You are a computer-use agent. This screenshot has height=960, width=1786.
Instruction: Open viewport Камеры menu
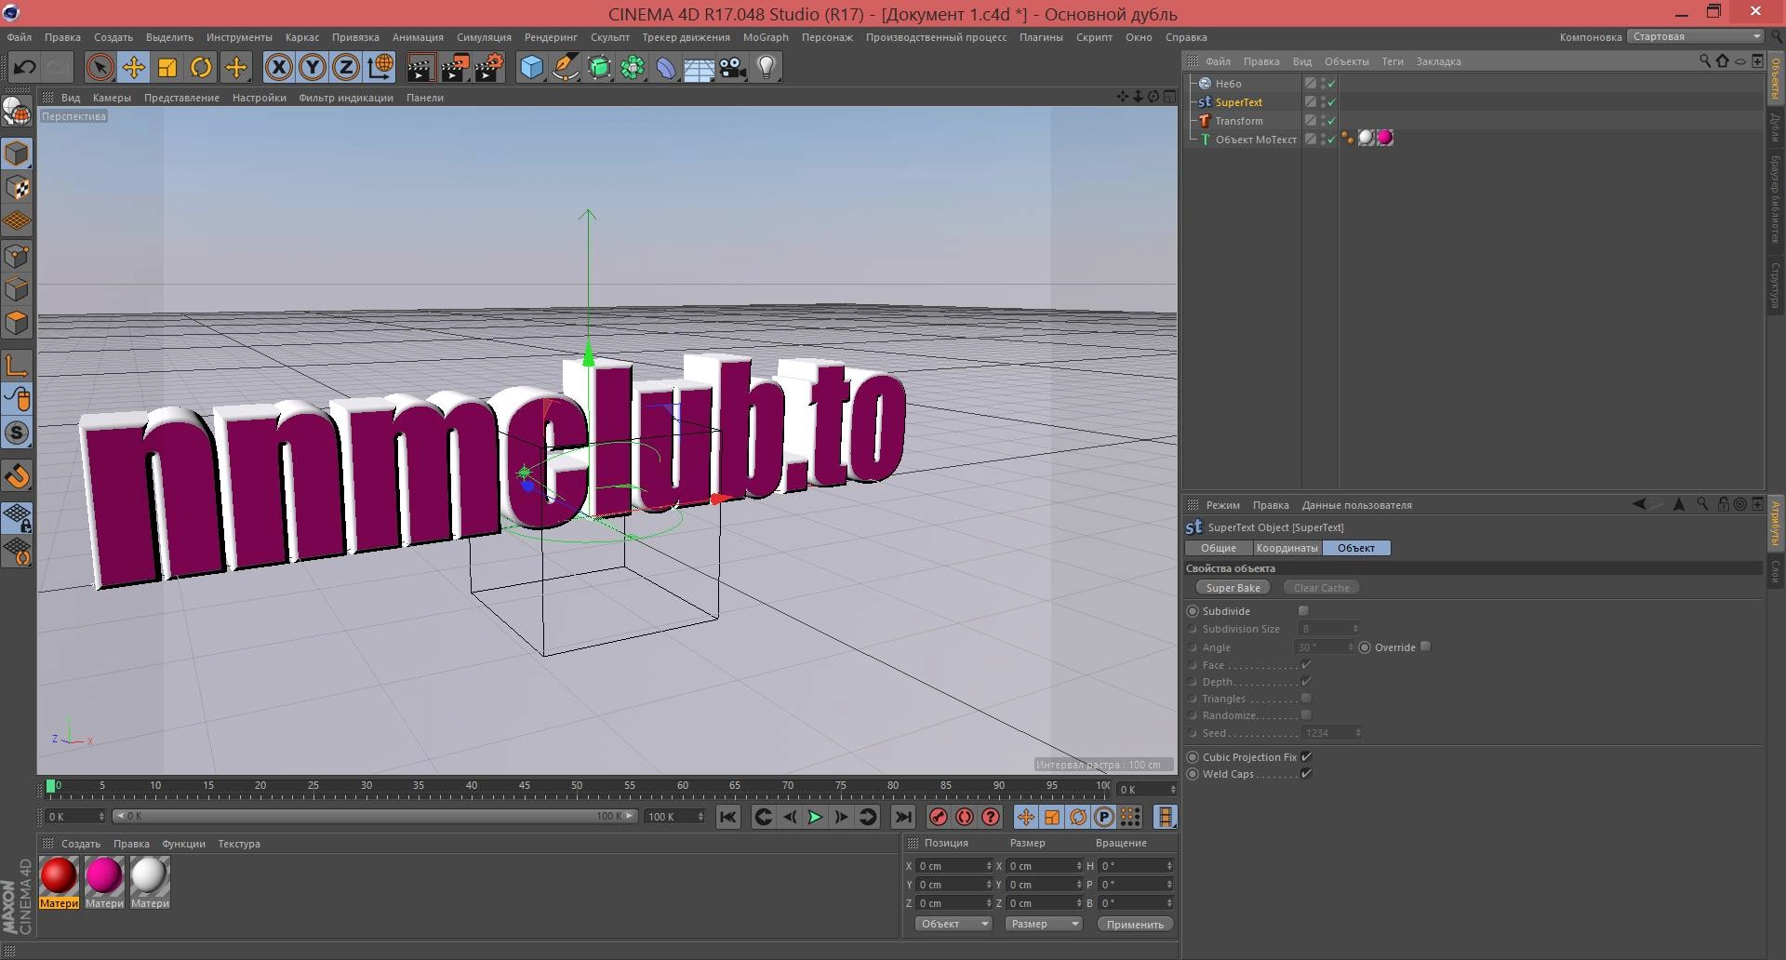(x=112, y=98)
